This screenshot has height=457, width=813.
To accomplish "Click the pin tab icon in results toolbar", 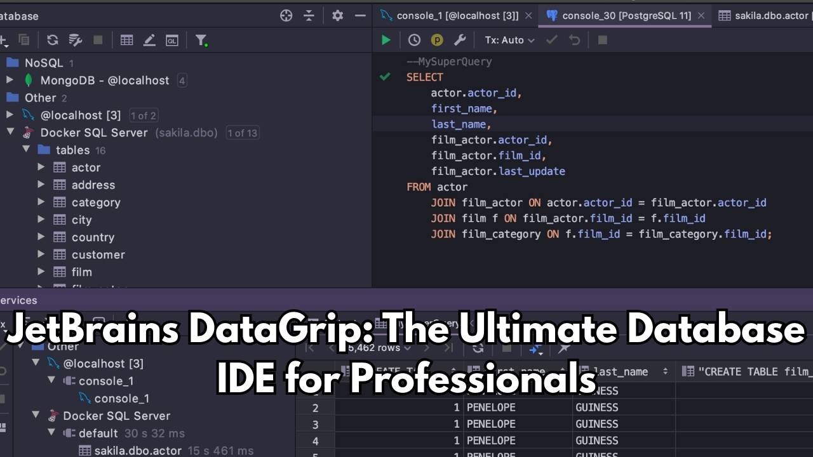I will click(563, 348).
